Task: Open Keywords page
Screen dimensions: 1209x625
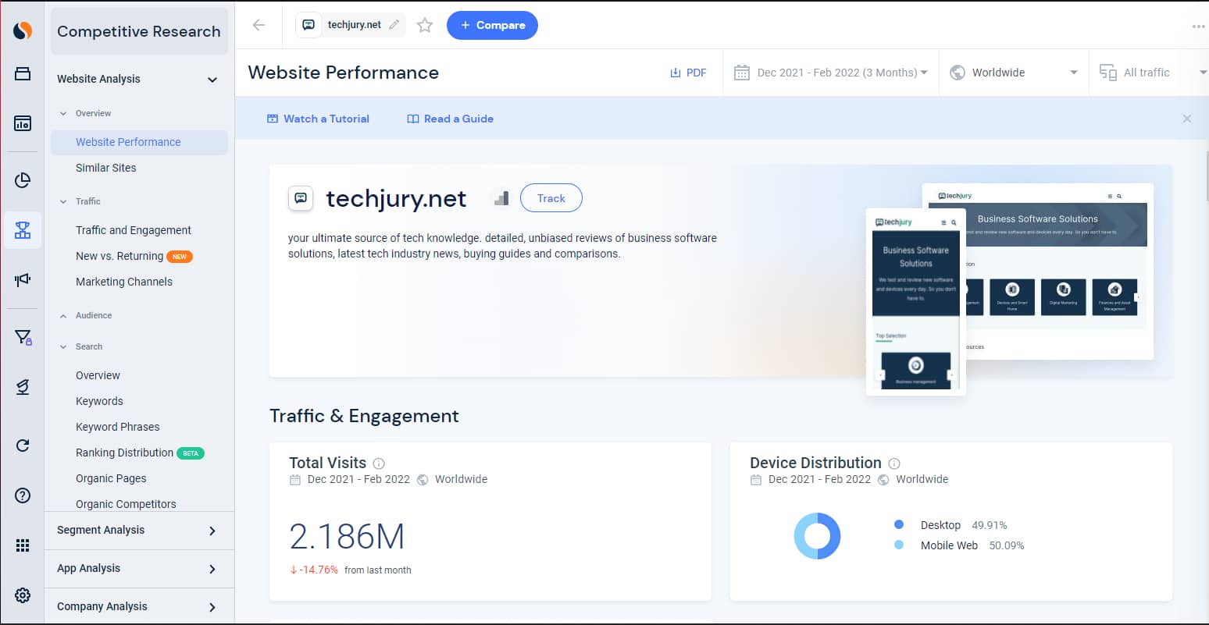Action: tap(99, 401)
